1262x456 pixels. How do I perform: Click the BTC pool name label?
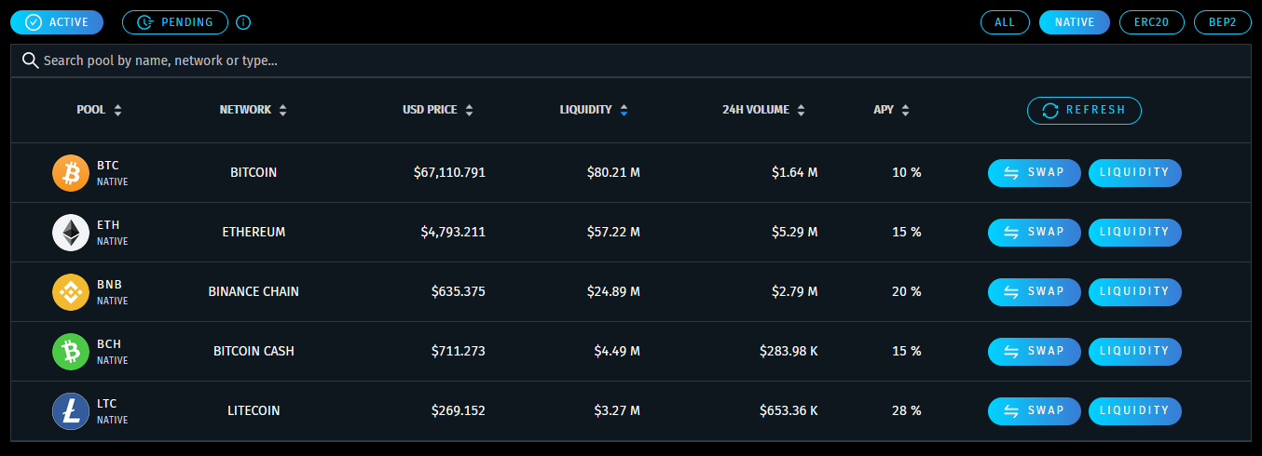[108, 166]
